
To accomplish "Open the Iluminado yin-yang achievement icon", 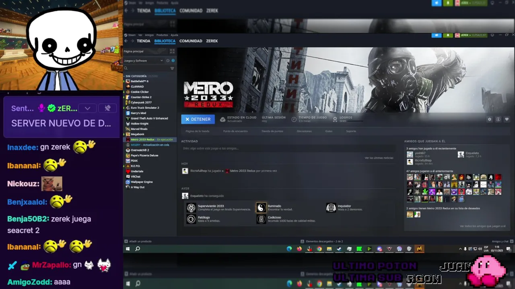I will tap(261, 208).
